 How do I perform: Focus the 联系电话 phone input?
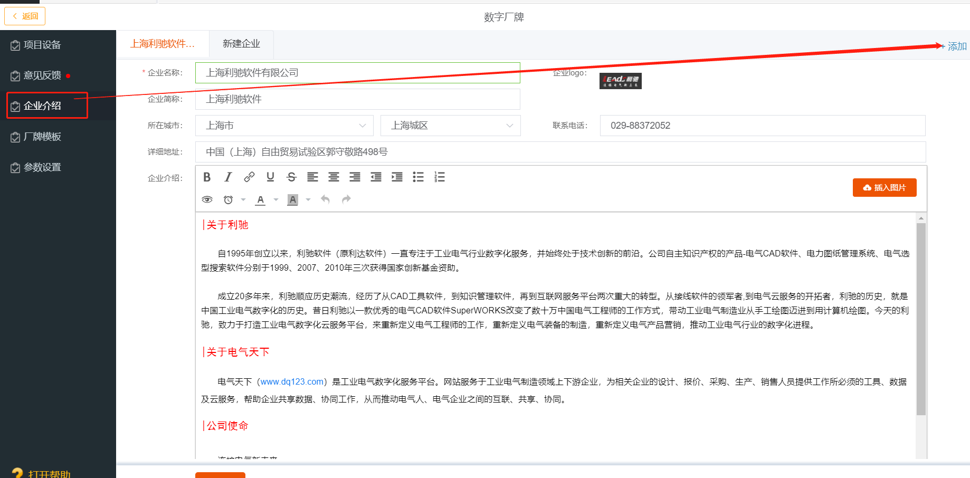click(763, 126)
